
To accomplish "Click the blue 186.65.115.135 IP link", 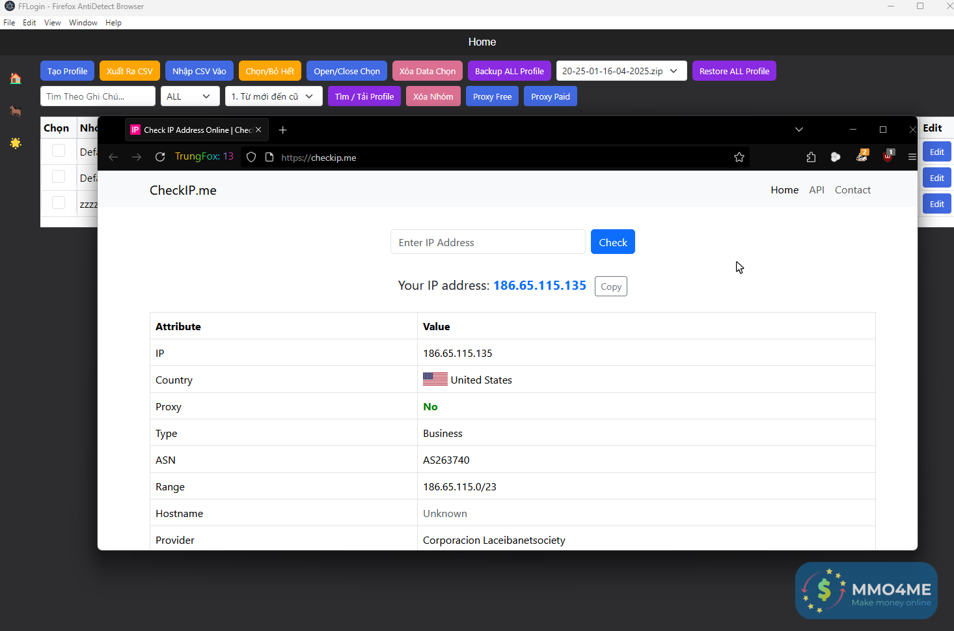I will point(539,285).
